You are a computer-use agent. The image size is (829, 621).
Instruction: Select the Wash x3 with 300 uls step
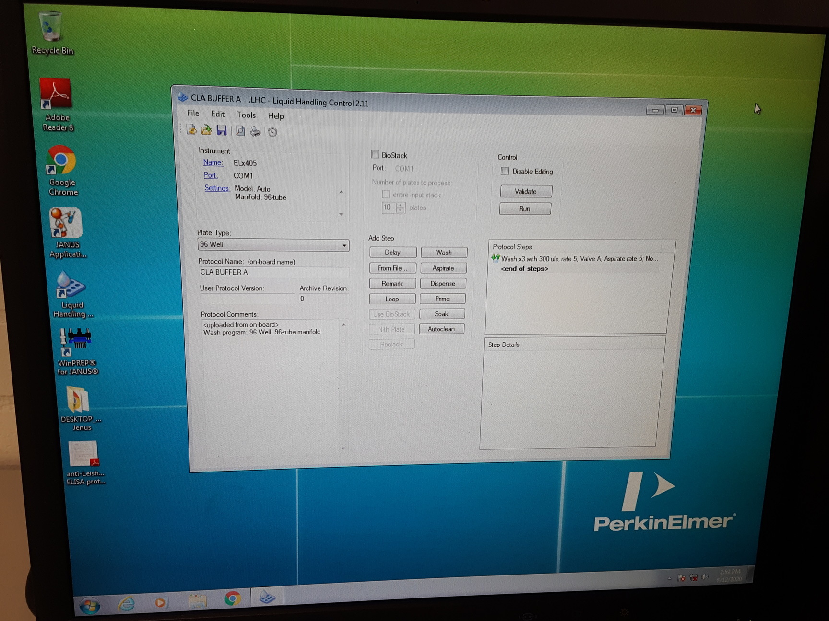[580, 259]
